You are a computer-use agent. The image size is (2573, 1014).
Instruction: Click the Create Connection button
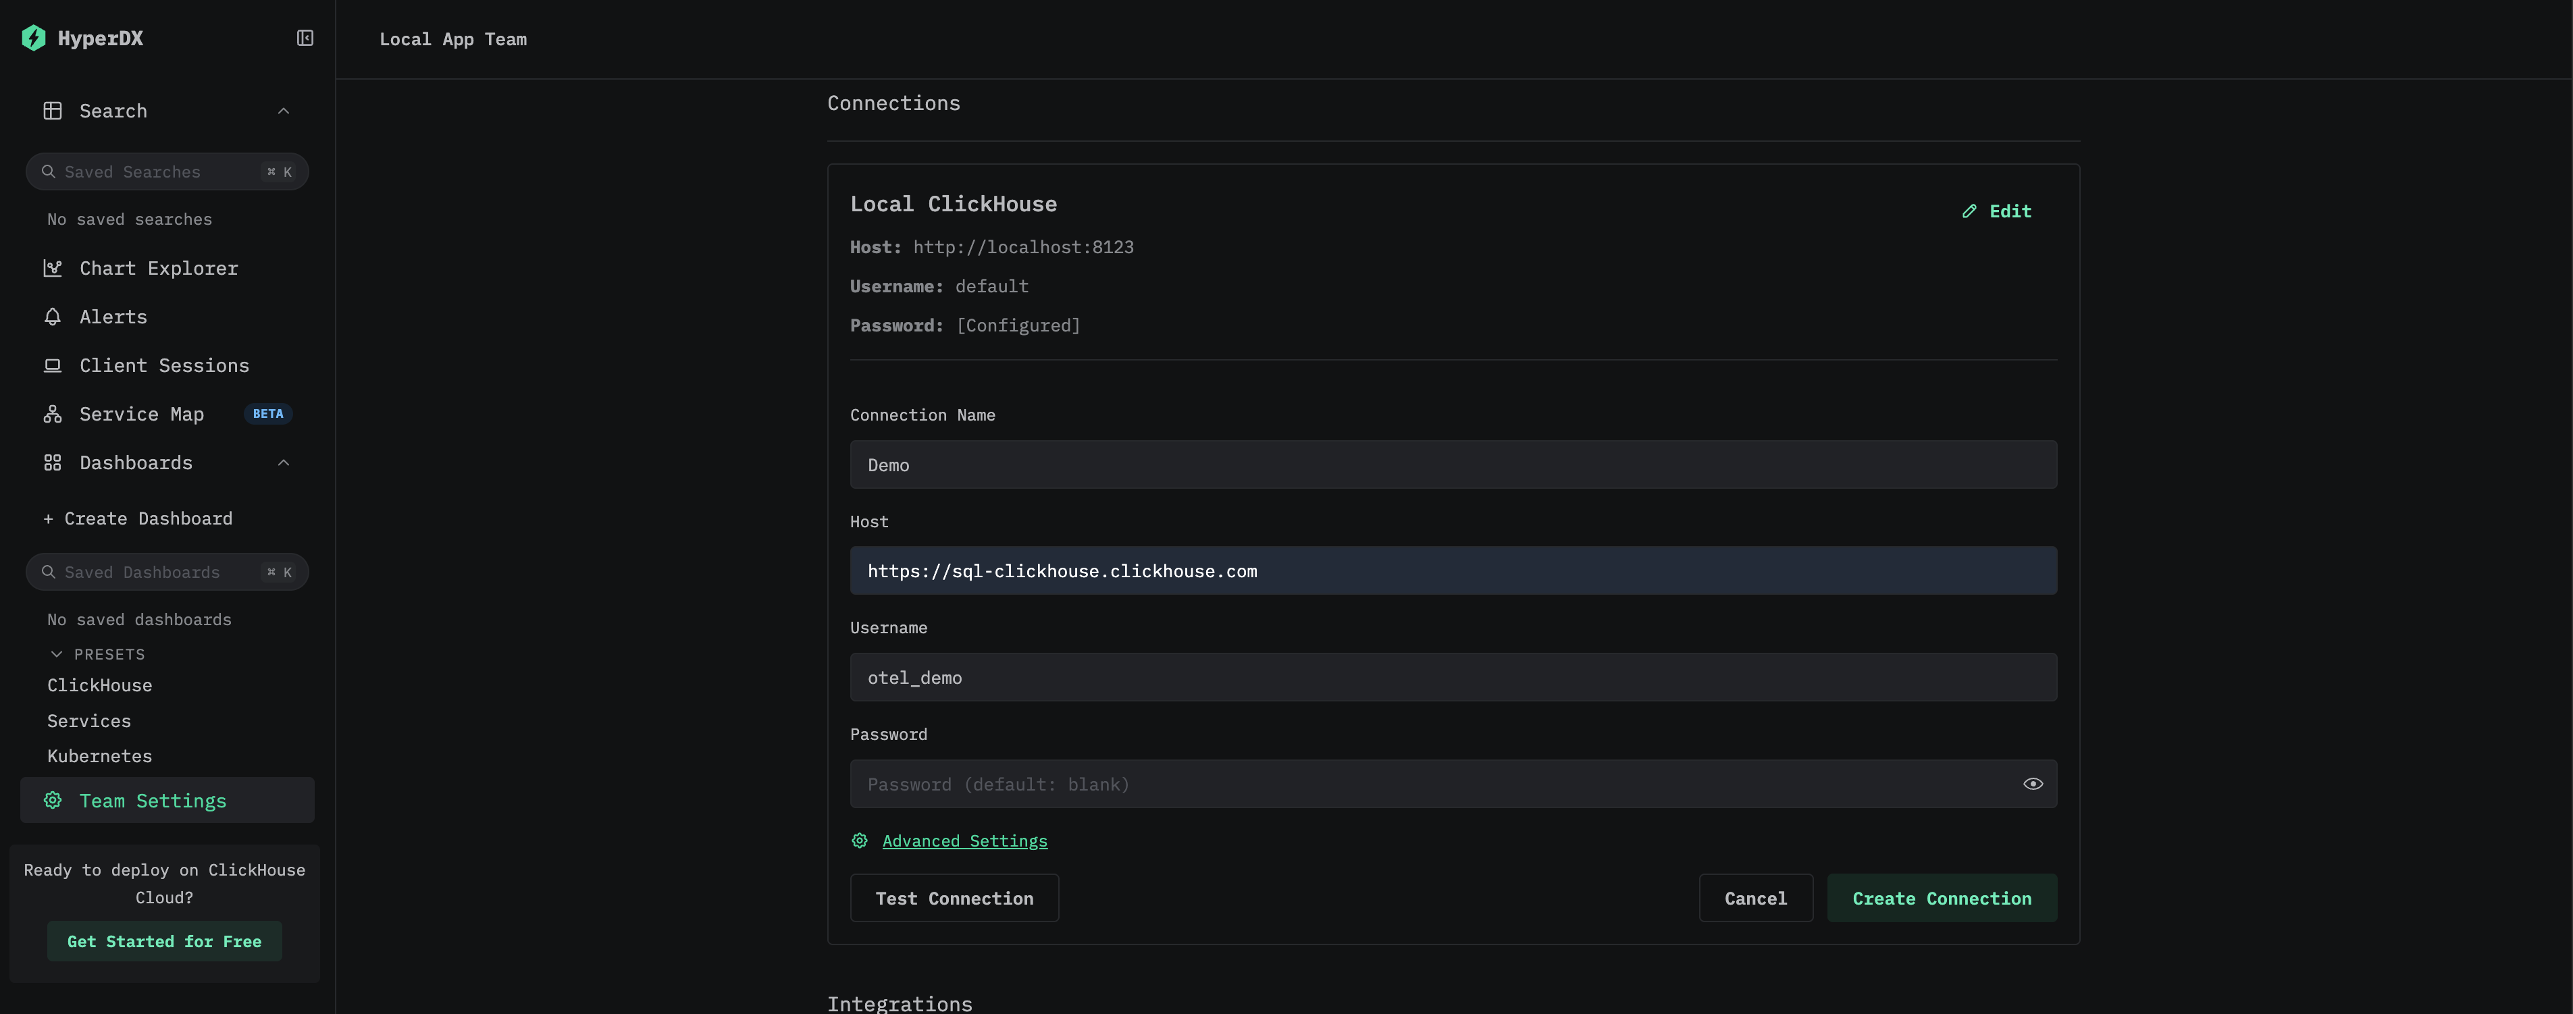pos(1941,899)
